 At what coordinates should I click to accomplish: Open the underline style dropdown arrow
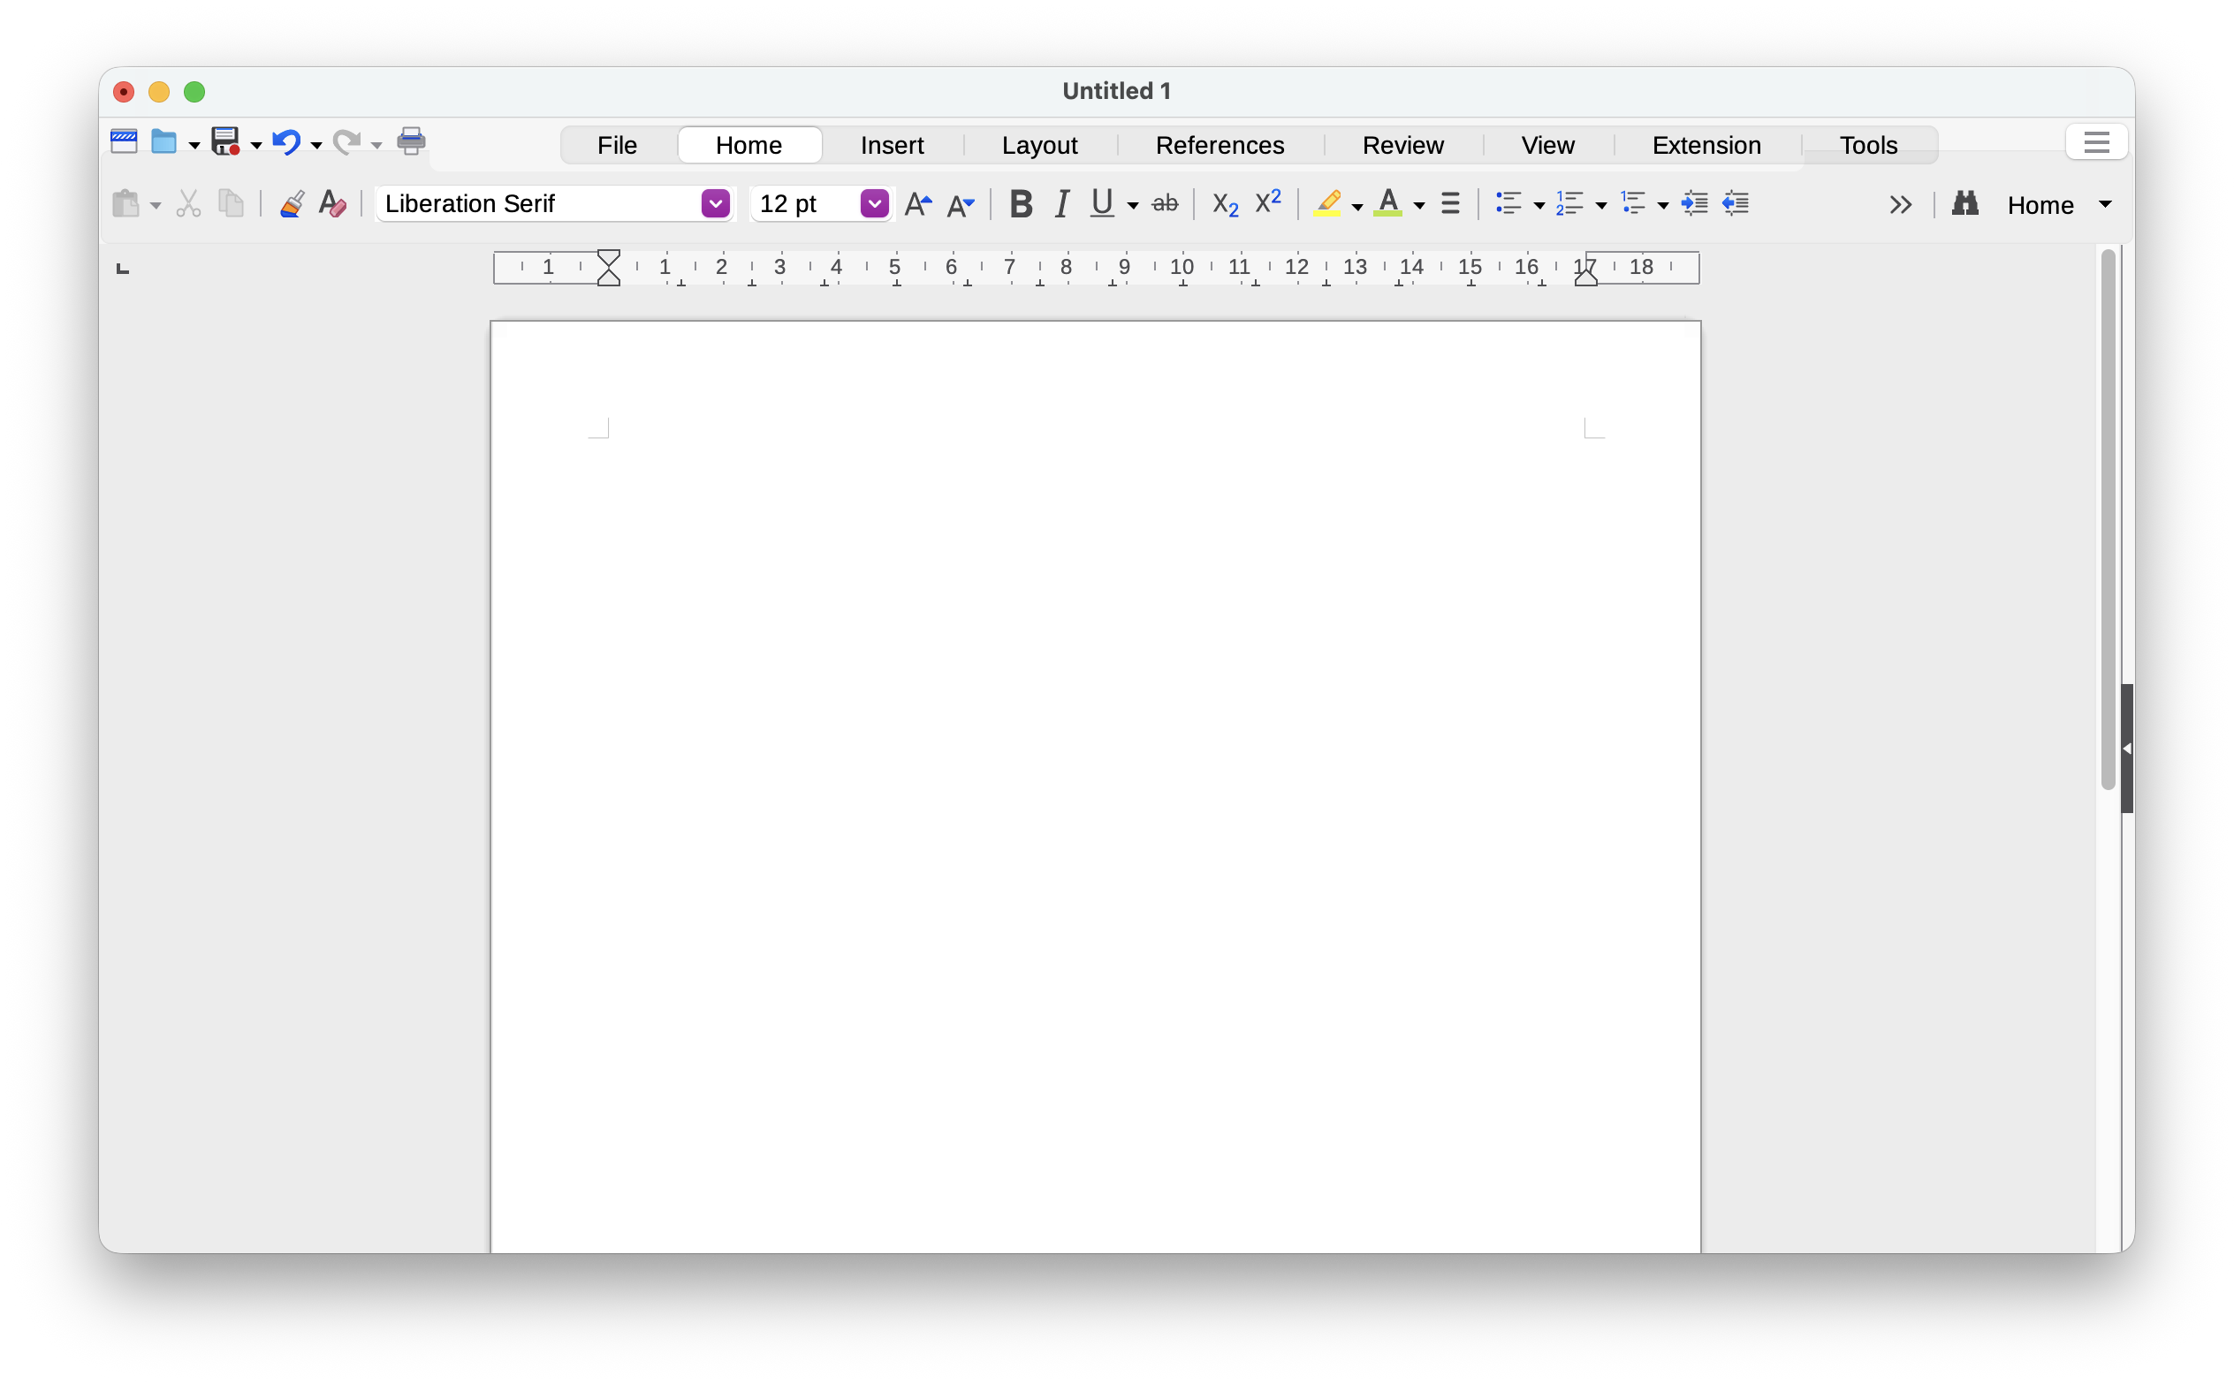(x=1133, y=205)
